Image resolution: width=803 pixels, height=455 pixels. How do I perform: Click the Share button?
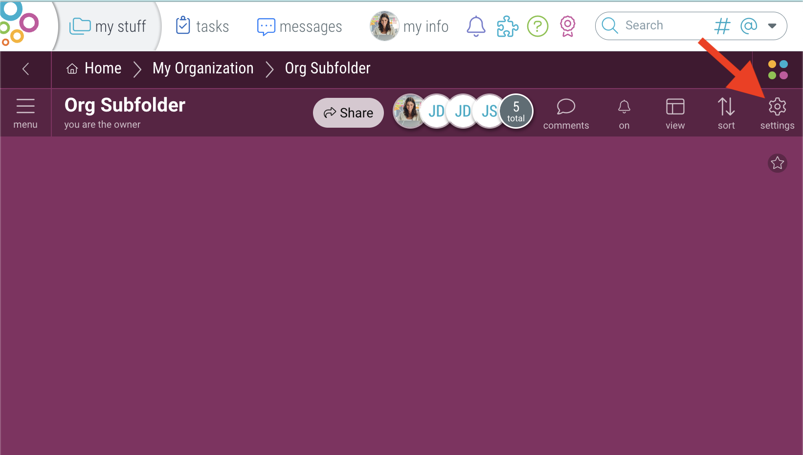pyautogui.click(x=348, y=113)
